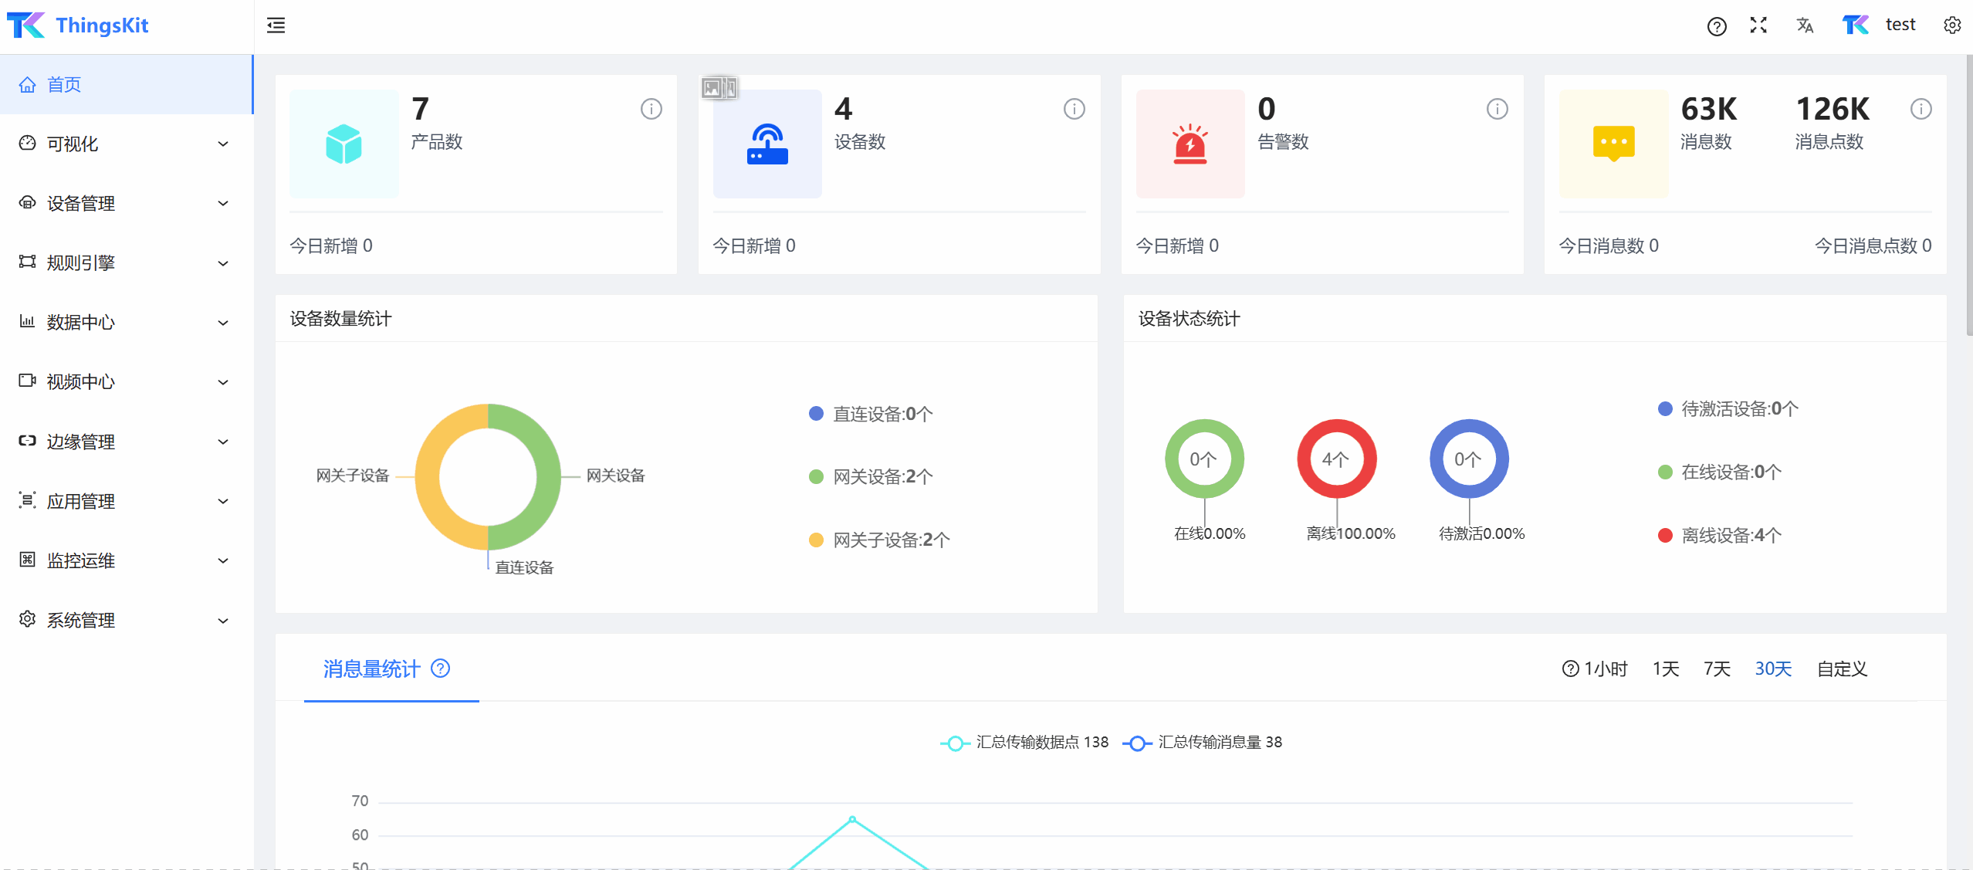The height and width of the screenshot is (870, 1973).
Task: Open the settings gear in the top right
Action: click(1951, 25)
